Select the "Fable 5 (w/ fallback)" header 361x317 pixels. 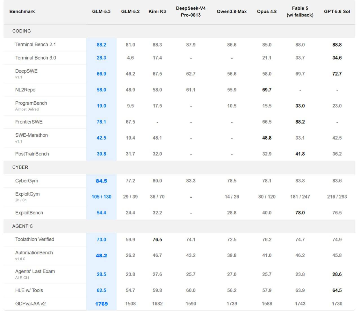(300, 12)
